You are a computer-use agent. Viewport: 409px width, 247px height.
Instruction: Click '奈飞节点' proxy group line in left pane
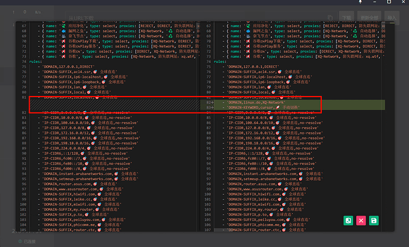click(x=119, y=36)
